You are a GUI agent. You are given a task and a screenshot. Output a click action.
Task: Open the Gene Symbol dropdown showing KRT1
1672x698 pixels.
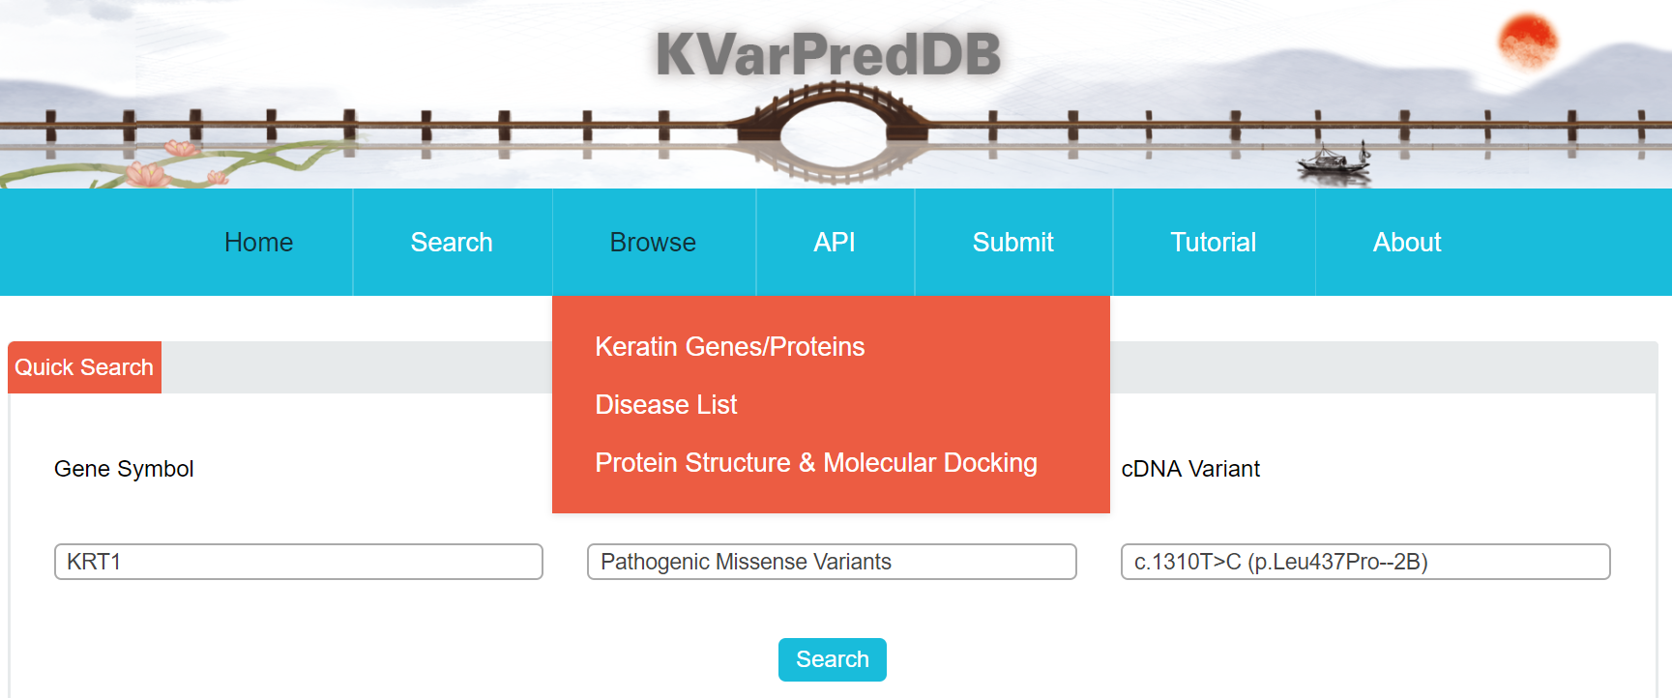pyautogui.click(x=298, y=562)
